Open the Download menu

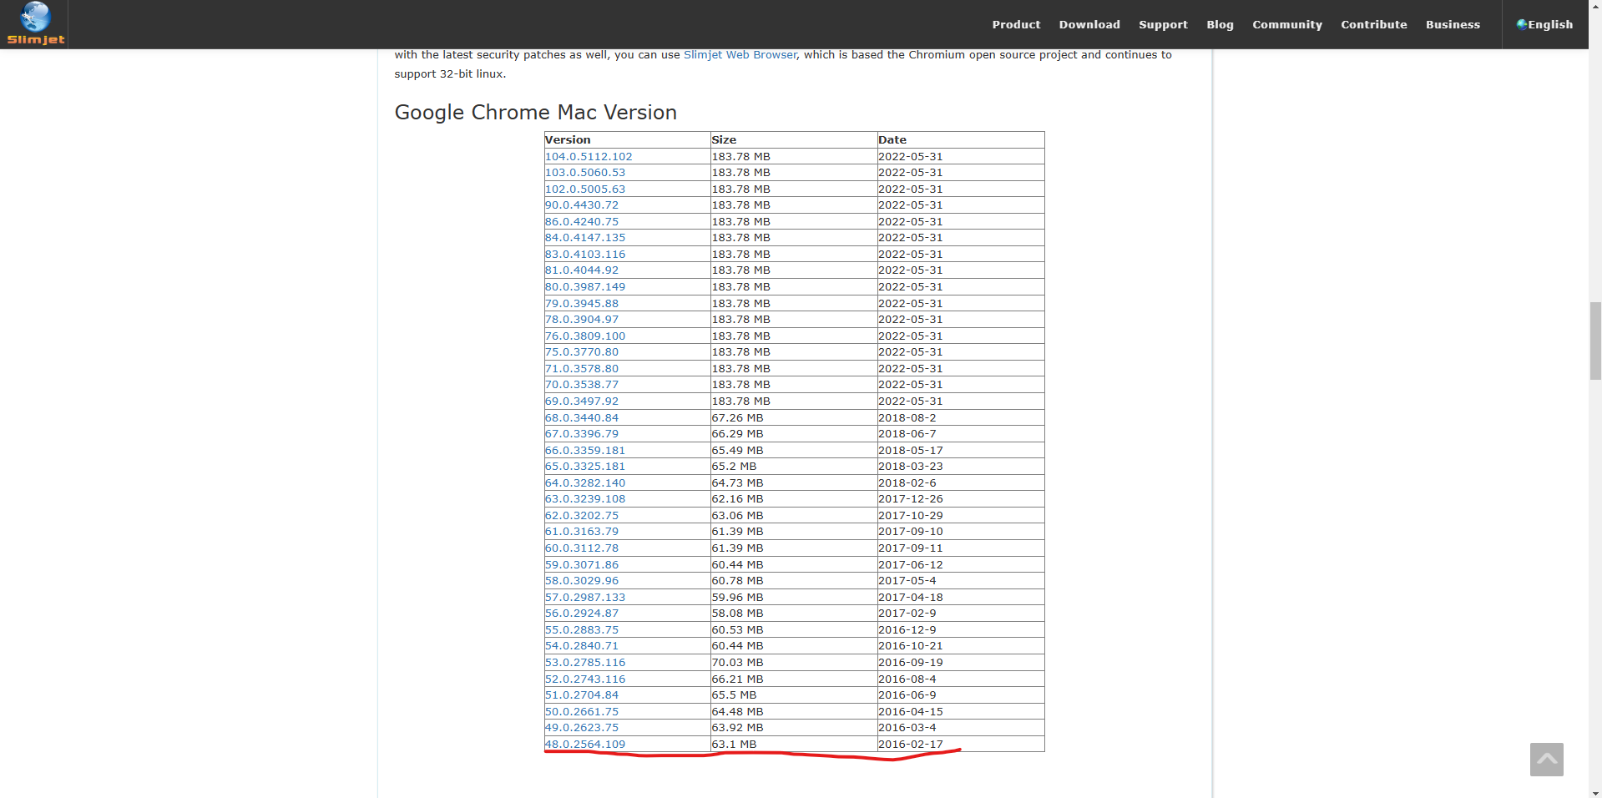pyautogui.click(x=1089, y=25)
